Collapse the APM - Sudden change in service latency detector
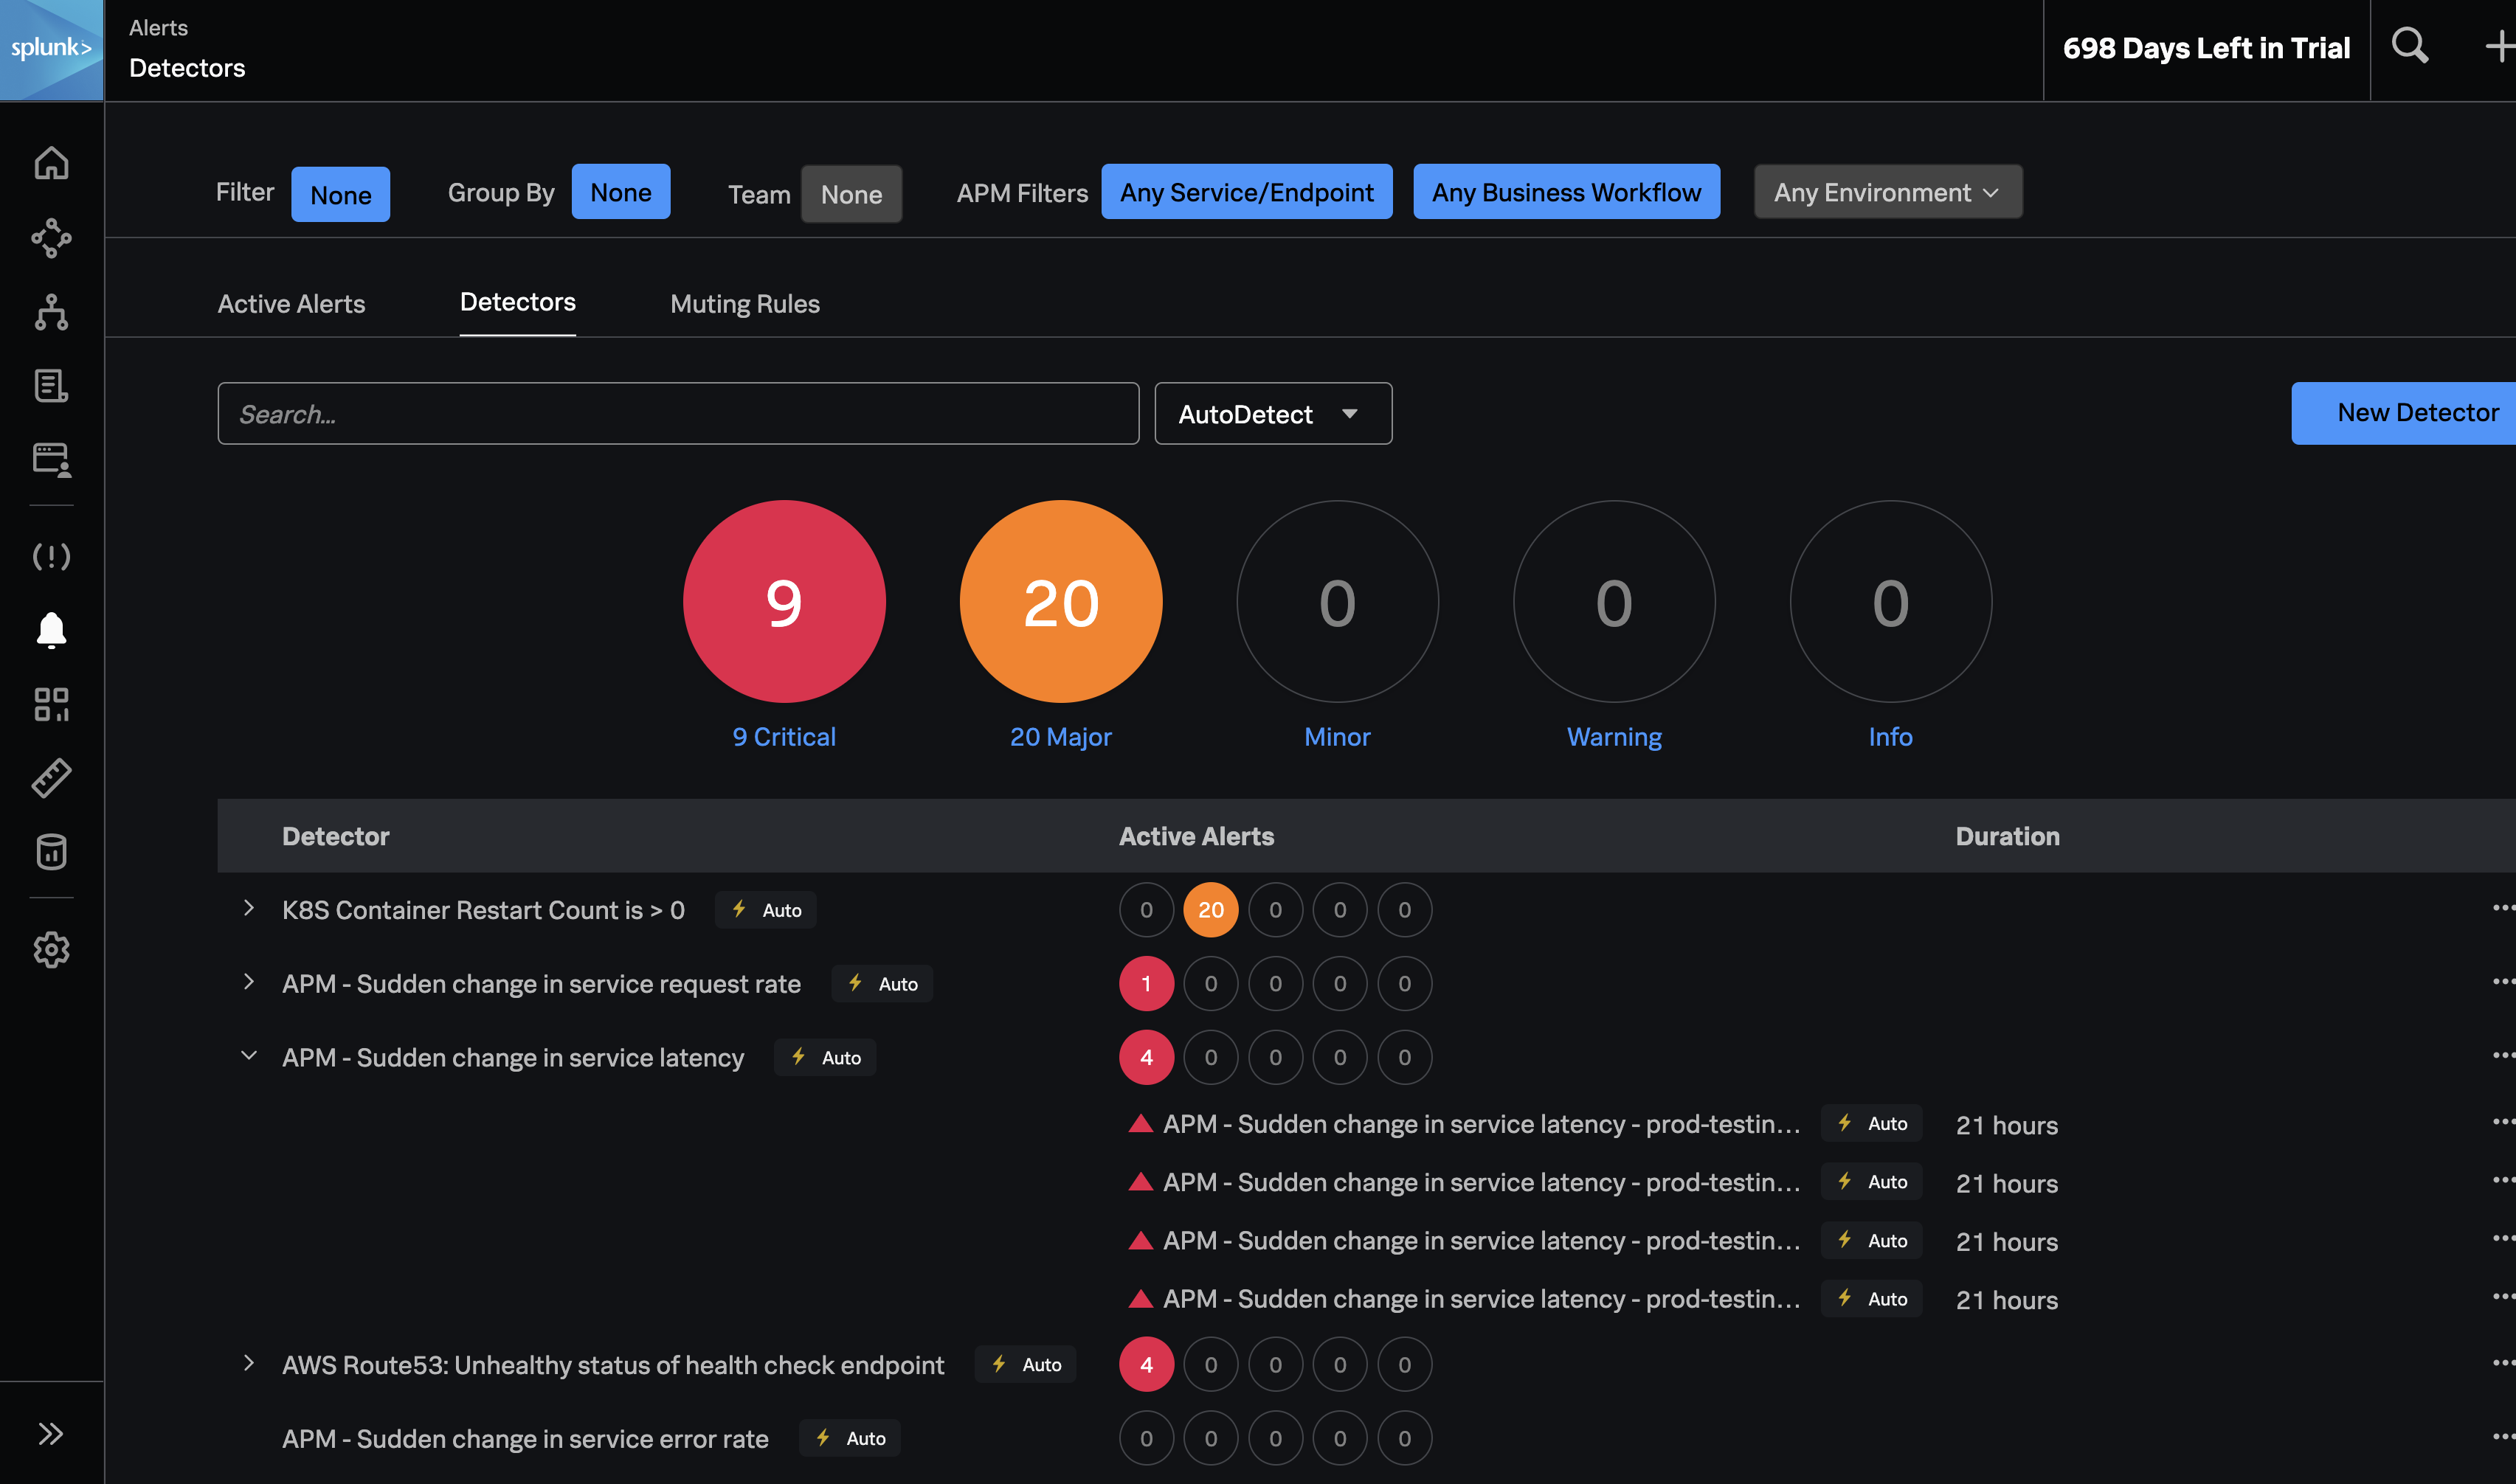The image size is (2516, 1484). tap(249, 1056)
